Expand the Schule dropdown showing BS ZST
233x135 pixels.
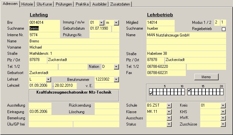169,105
